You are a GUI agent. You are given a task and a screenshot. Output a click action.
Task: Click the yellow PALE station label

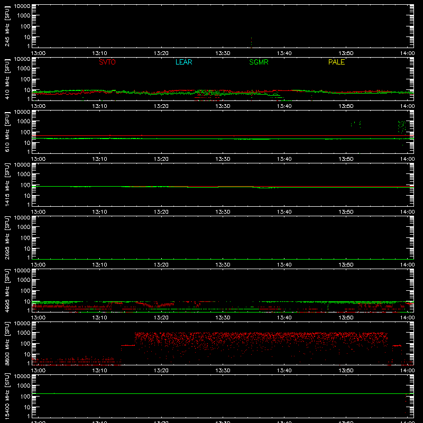click(x=336, y=62)
